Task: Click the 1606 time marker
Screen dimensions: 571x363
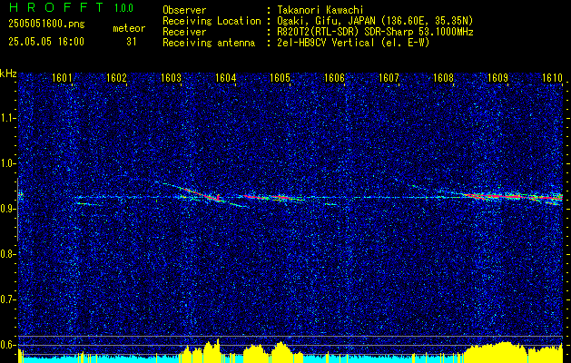Action: (335, 78)
